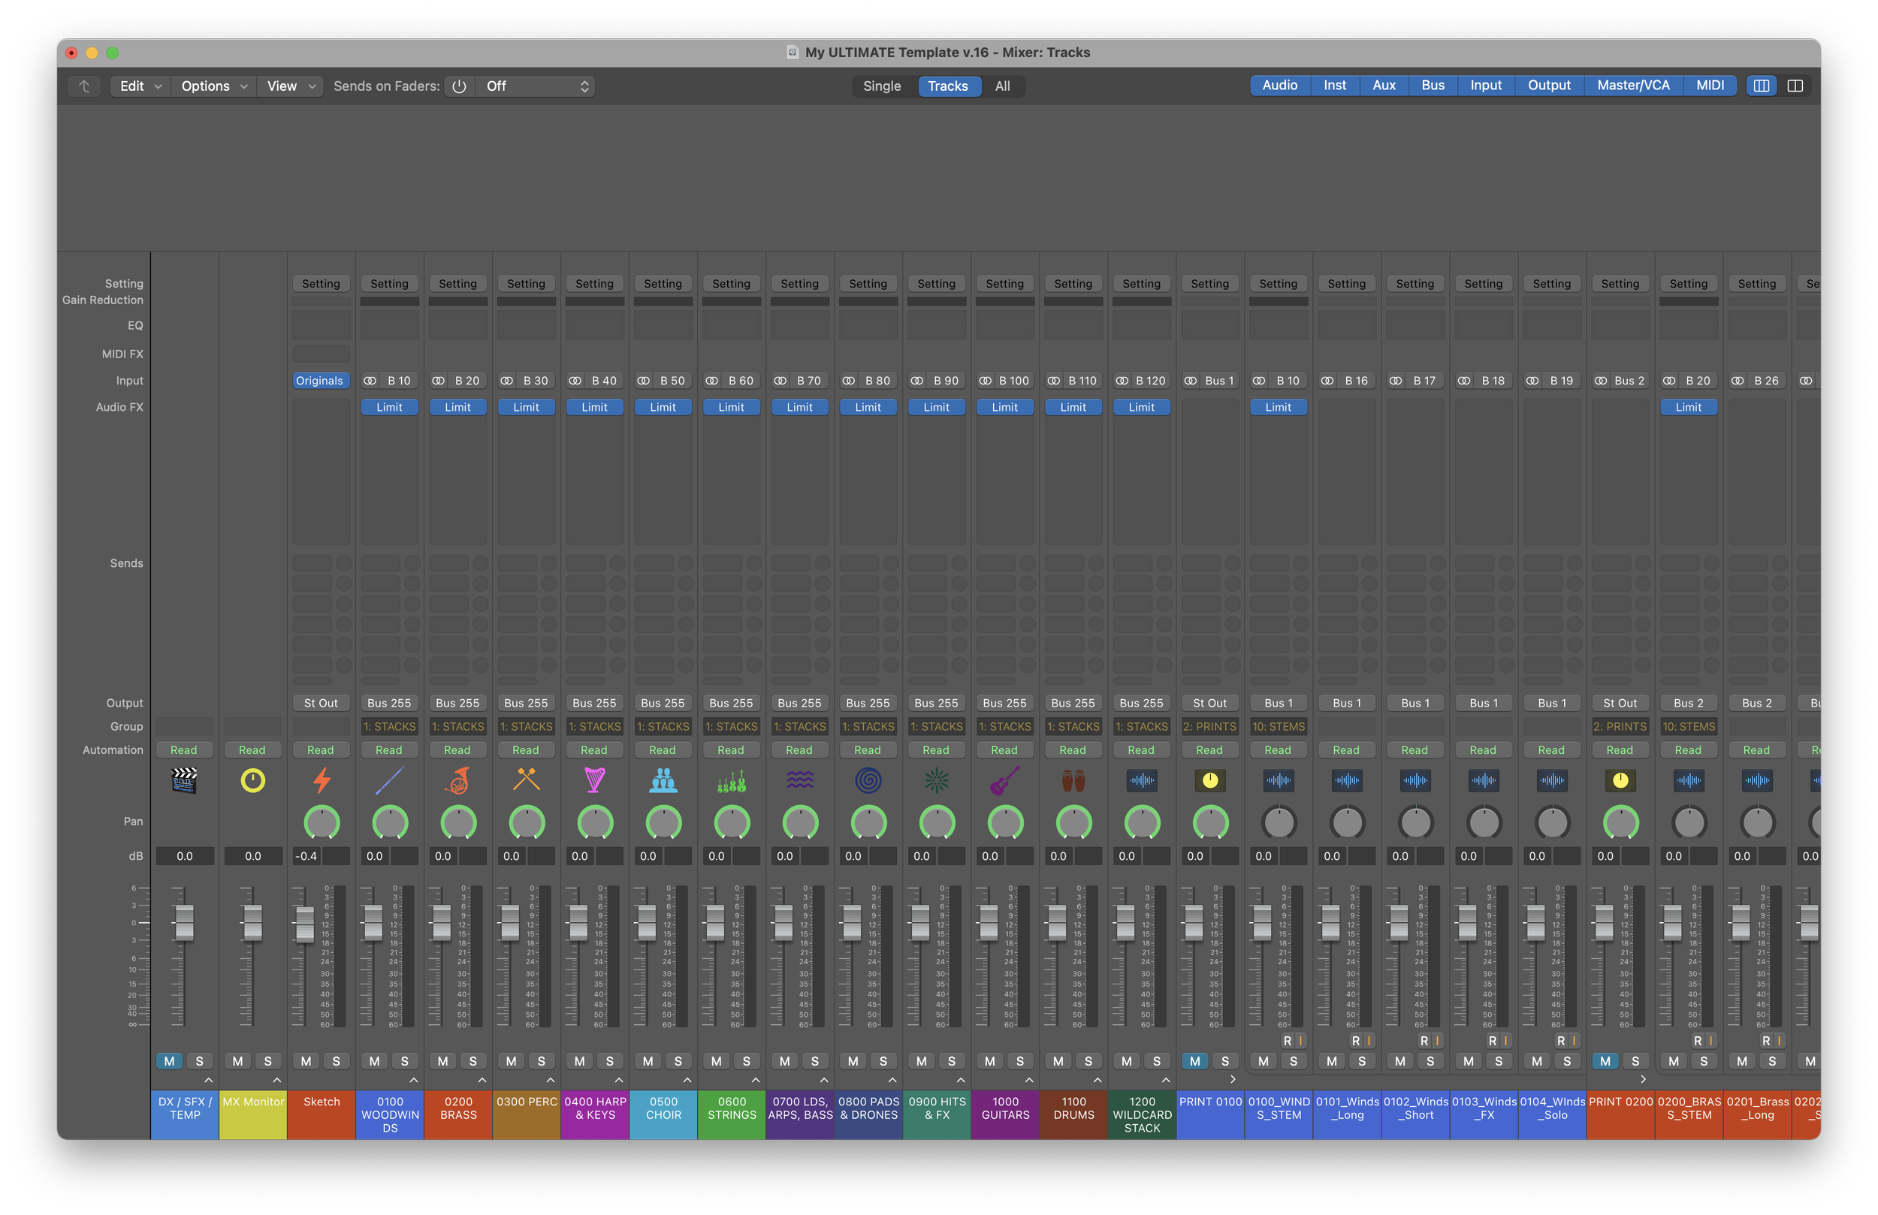Expand the PRINT 0100 track stack chevron

point(1233,1079)
